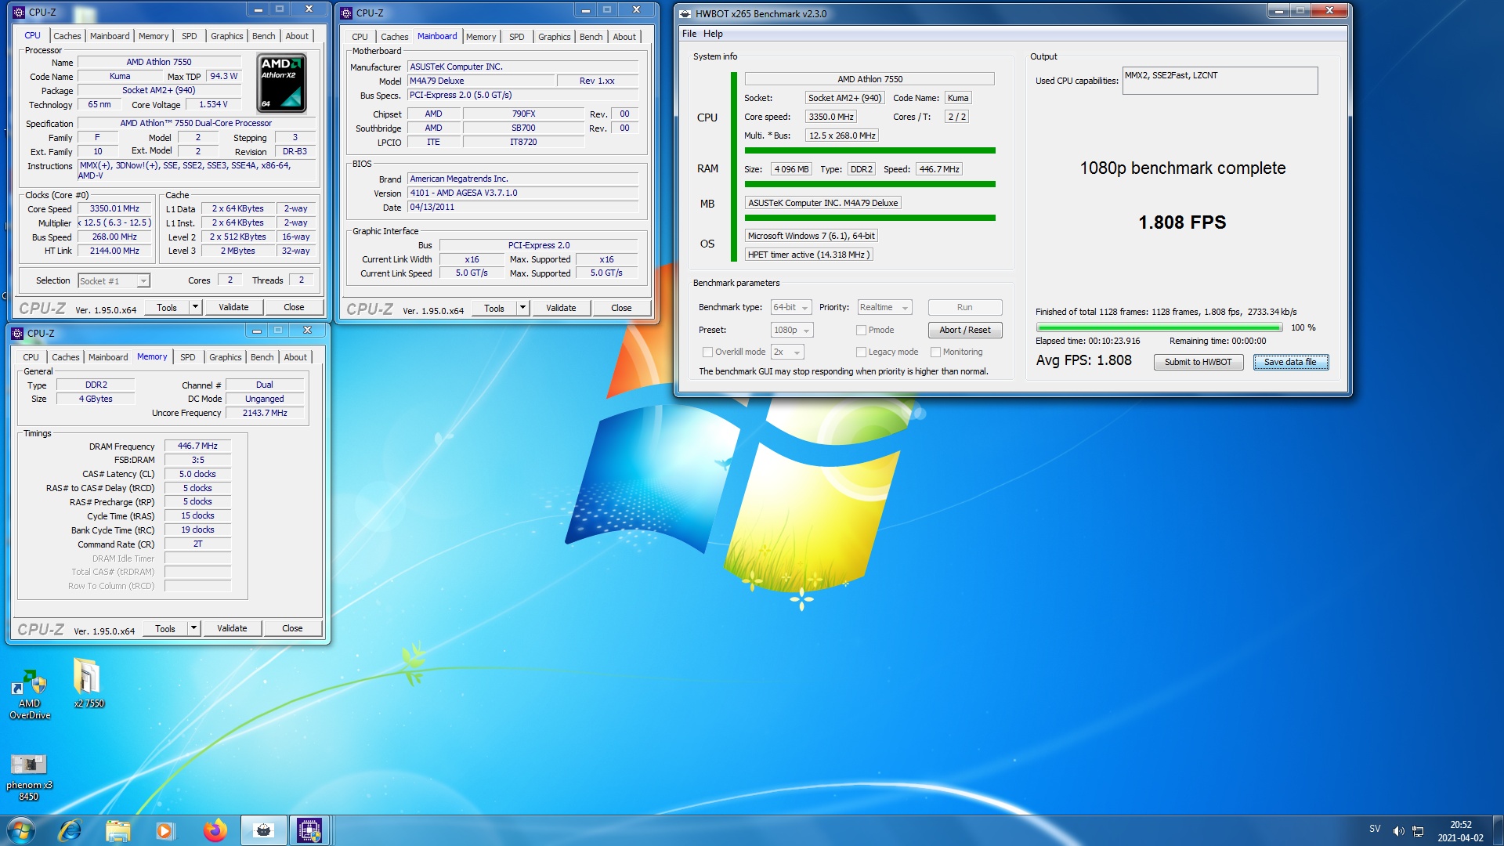Click the Threads count field
Image resolution: width=1504 pixels, height=846 pixels.
click(302, 280)
